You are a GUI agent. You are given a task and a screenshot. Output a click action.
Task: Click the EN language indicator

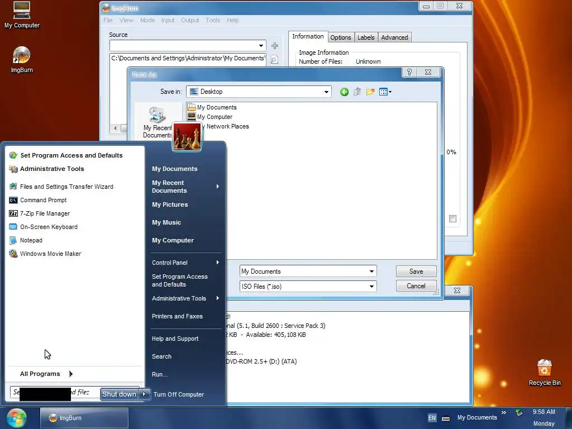click(x=432, y=418)
